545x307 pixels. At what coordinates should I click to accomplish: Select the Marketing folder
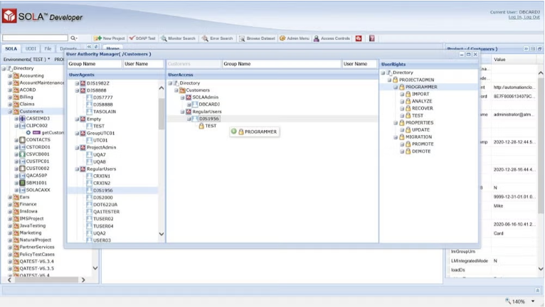click(31, 232)
